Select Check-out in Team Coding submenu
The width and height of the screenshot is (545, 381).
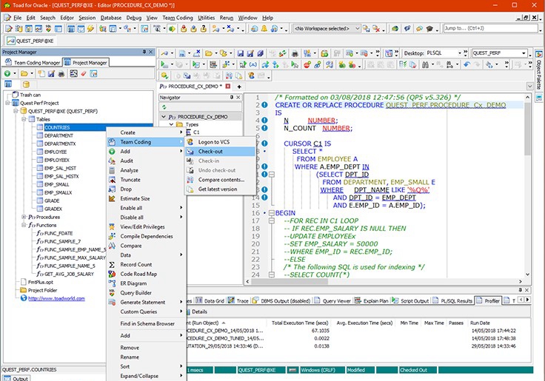tap(220, 152)
